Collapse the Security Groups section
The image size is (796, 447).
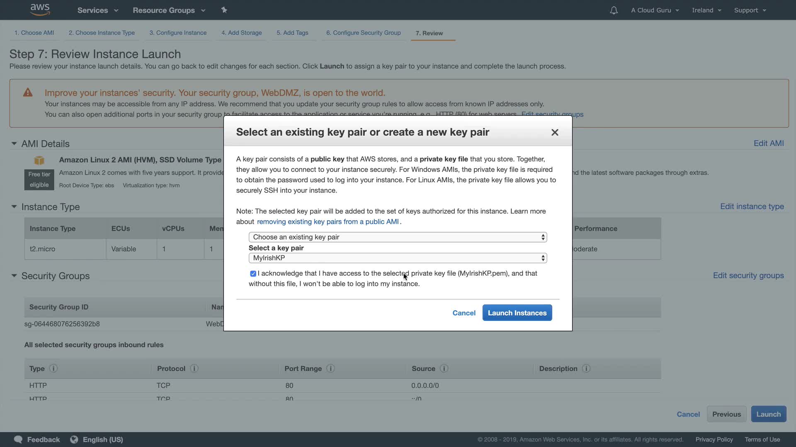[x=14, y=276]
